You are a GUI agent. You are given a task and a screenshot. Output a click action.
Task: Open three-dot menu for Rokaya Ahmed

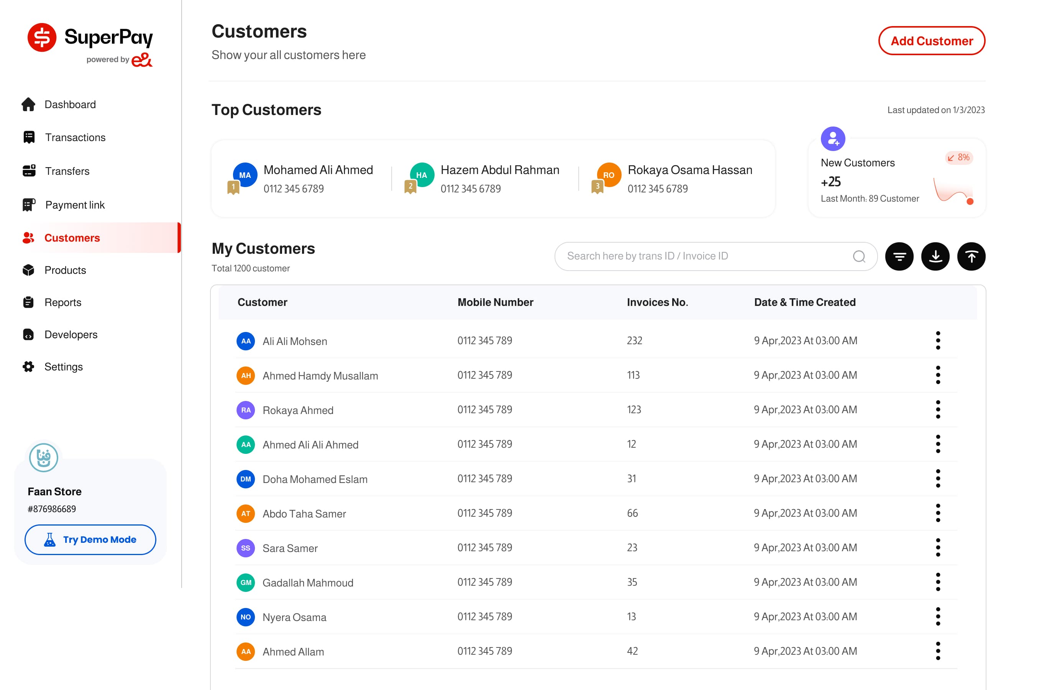tap(937, 410)
